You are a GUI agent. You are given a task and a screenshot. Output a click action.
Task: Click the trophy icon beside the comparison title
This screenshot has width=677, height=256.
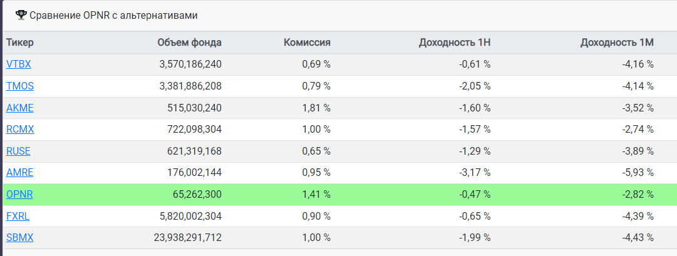pos(21,16)
